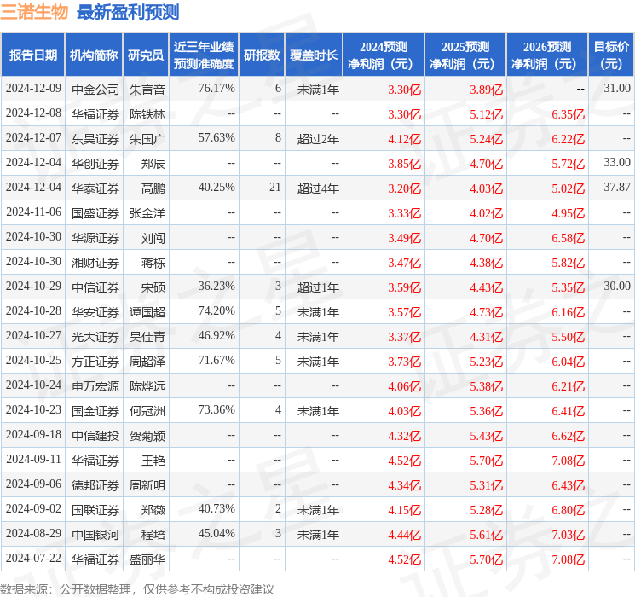Click target price 37.87
The width and height of the screenshot is (635, 597).
click(617, 188)
